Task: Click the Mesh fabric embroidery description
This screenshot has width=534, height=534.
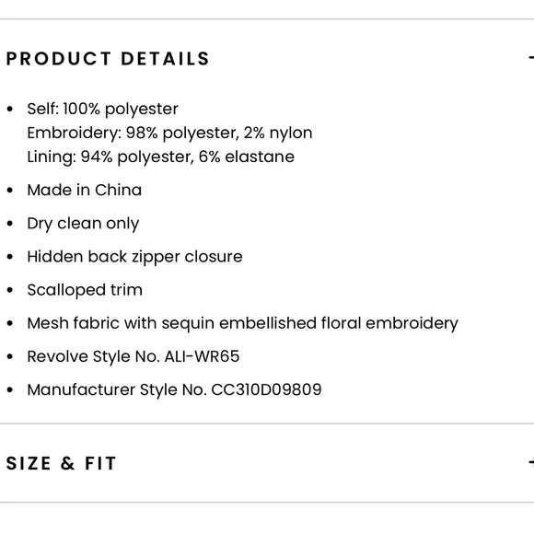Action: (242, 323)
